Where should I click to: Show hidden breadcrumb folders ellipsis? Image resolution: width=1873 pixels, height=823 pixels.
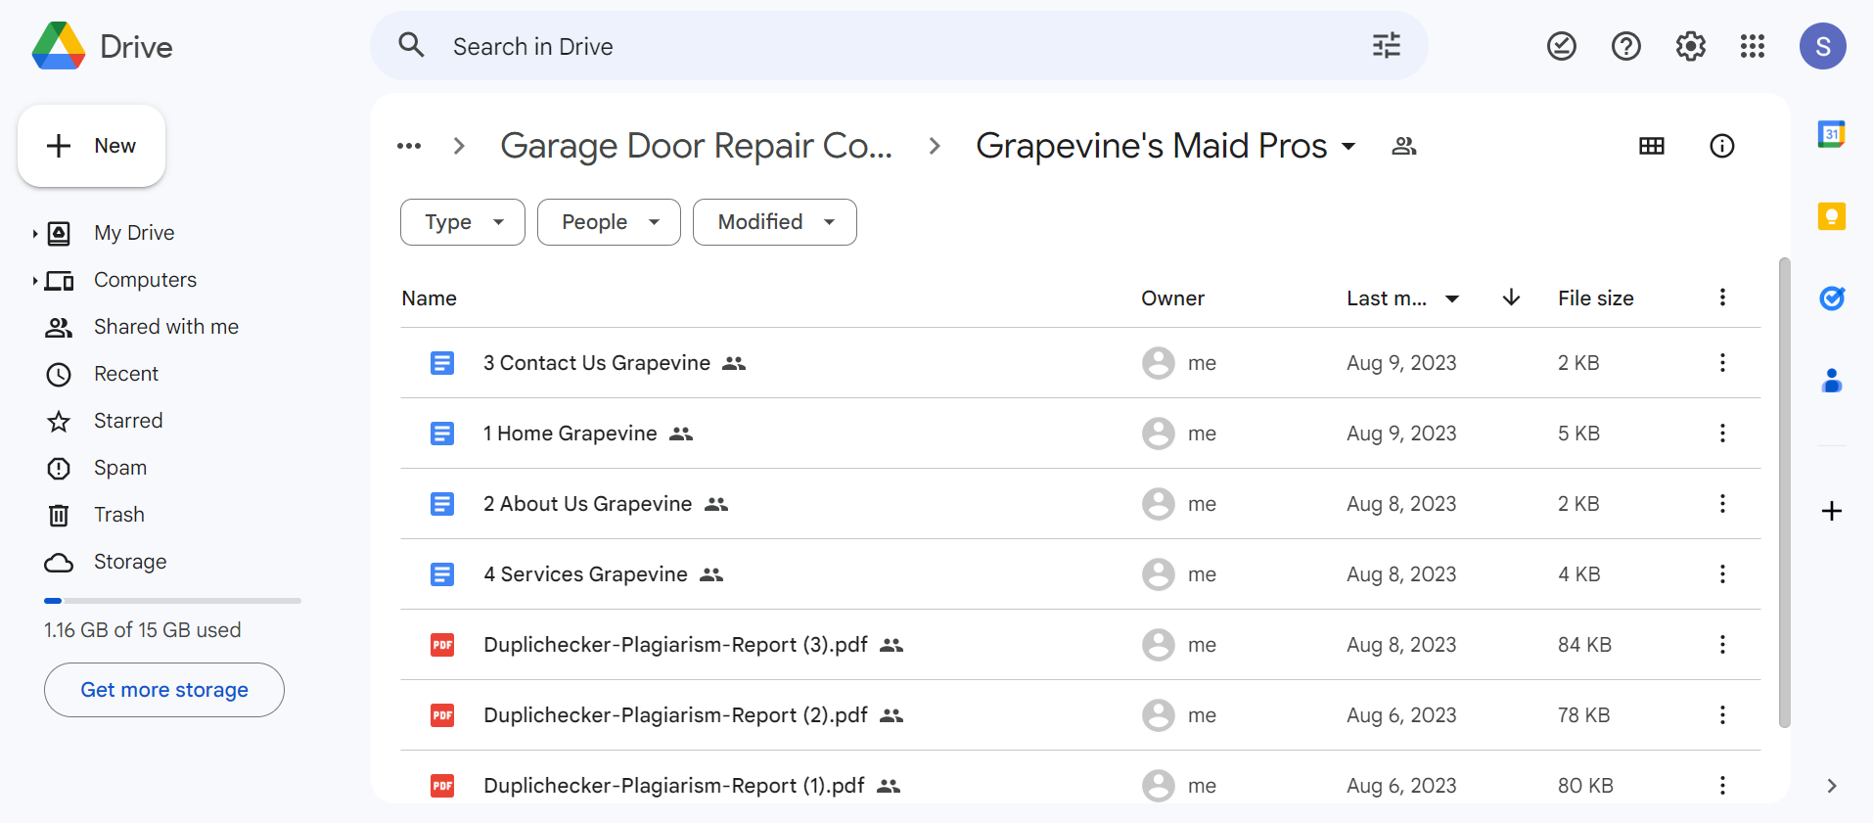click(x=409, y=146)
